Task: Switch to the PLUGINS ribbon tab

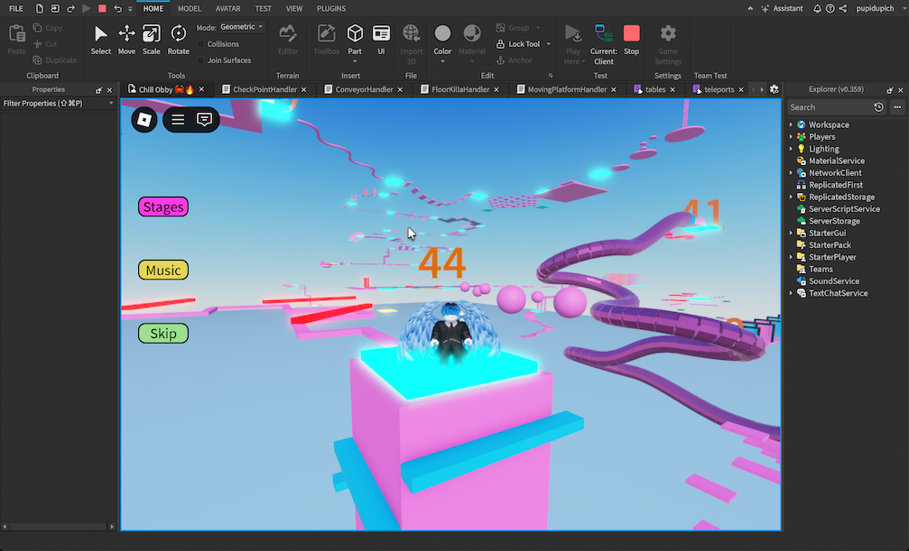Action: pyautogui.click(x=331, y=9)
